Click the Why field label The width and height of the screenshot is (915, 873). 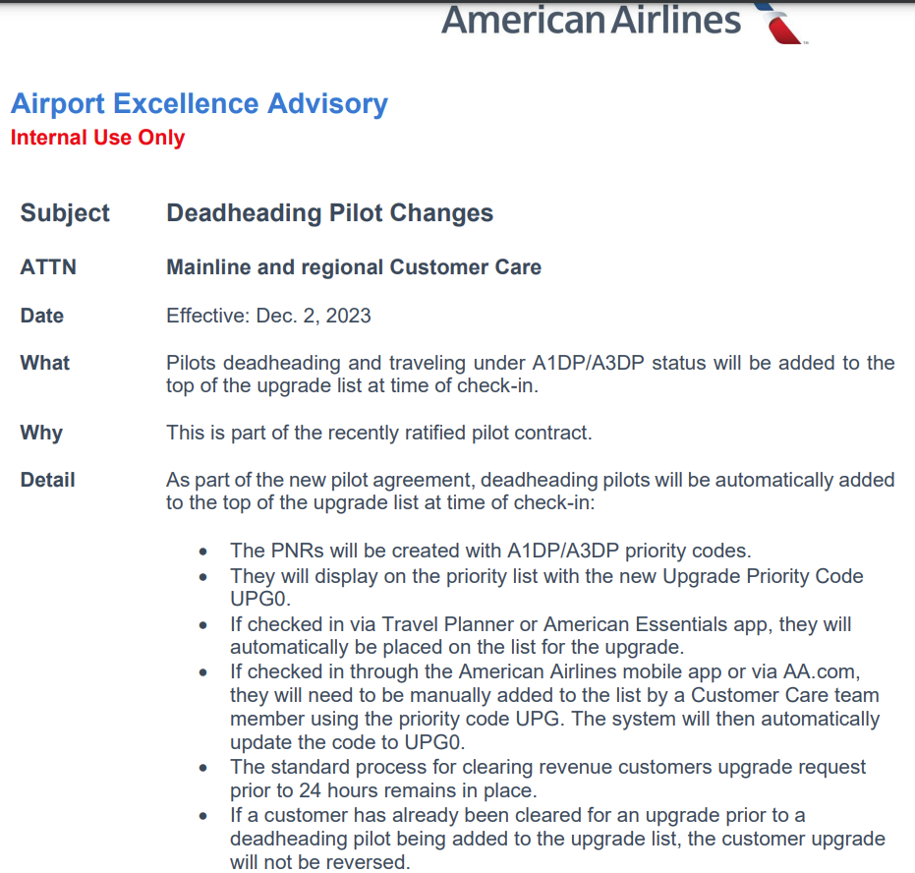[x=41, y=433]
